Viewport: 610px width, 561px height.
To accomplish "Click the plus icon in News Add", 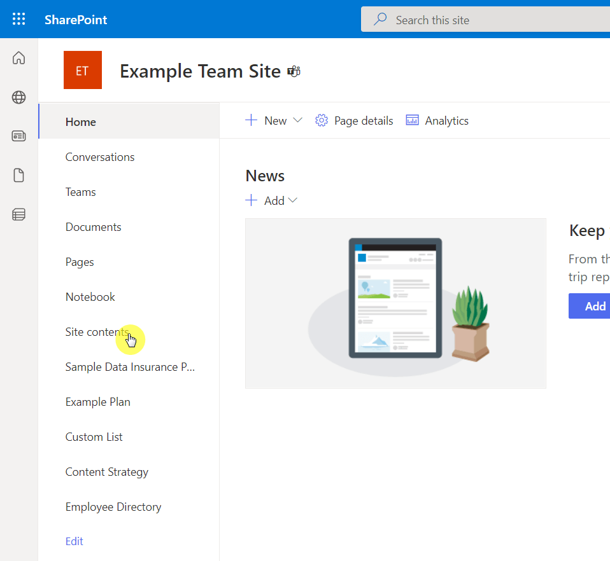I will (x=252, y=200).
